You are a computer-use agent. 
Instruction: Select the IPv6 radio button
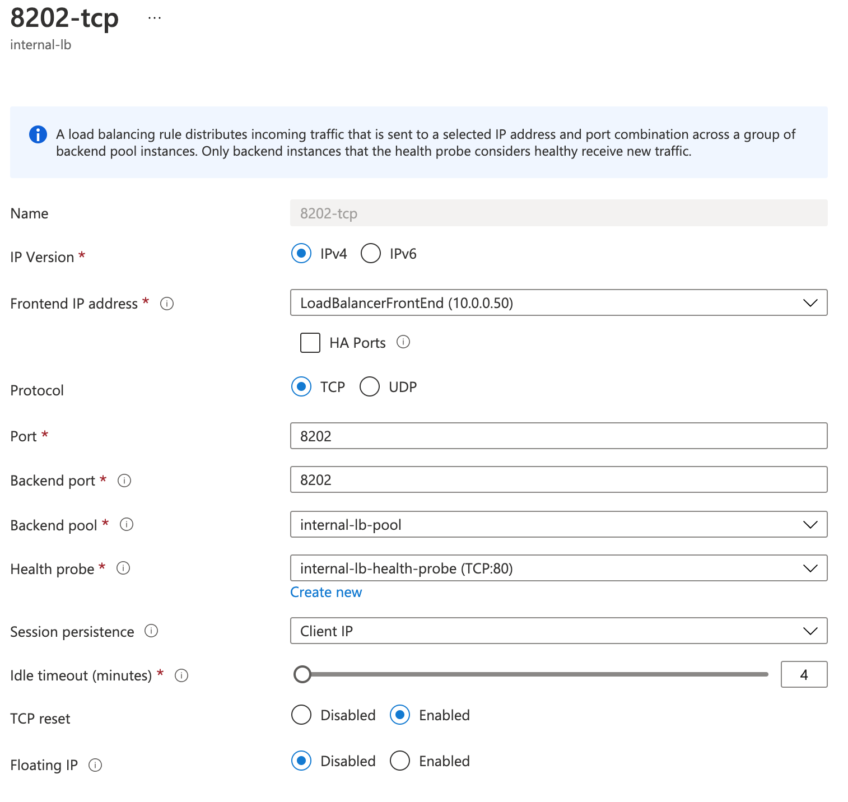tap(371, 253)
